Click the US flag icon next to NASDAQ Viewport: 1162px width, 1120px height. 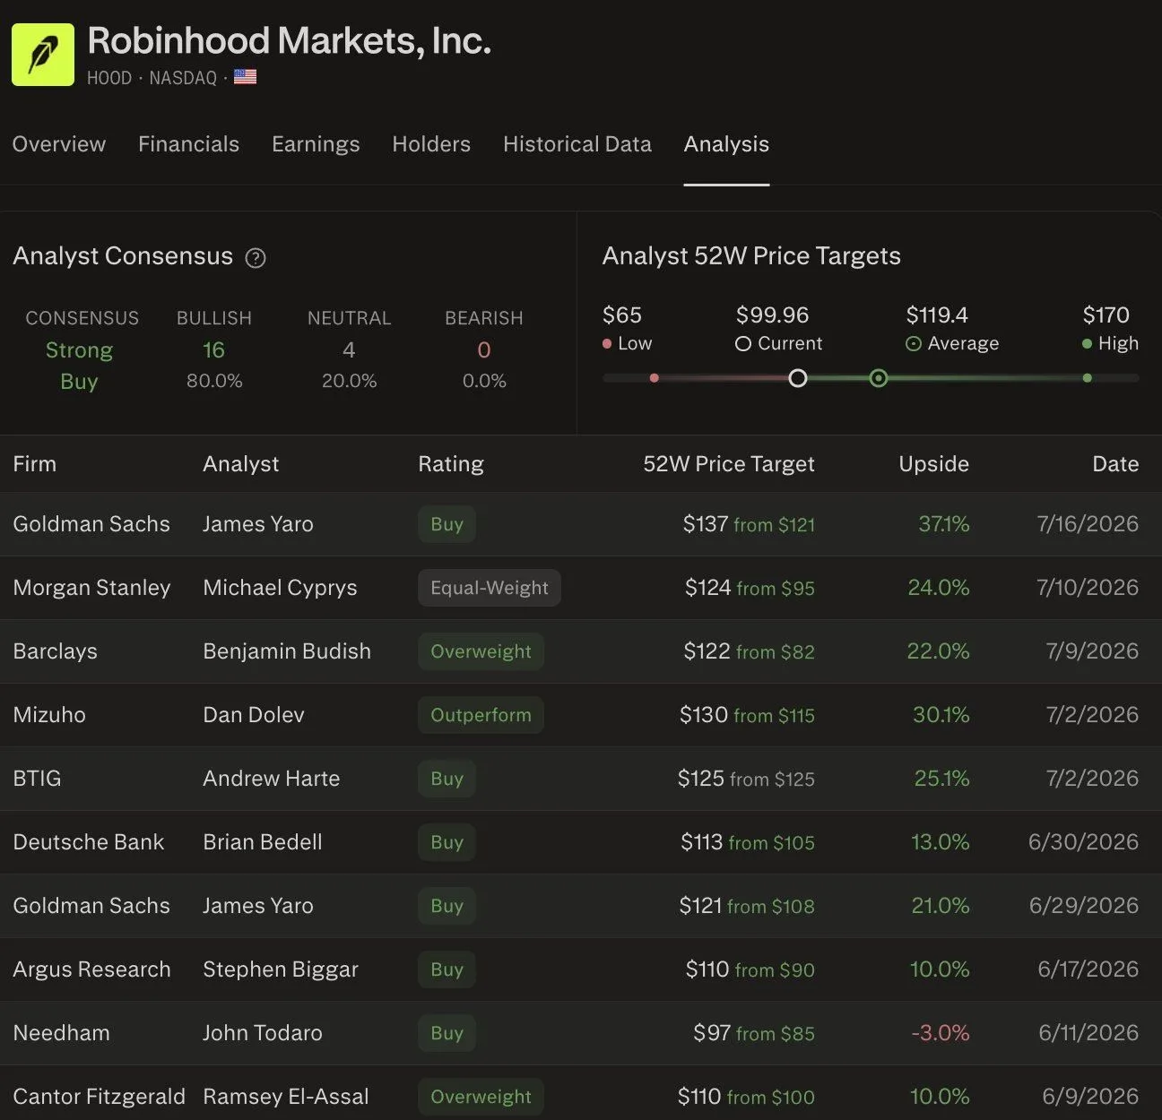pyautogui.click(x=245, y=77)
